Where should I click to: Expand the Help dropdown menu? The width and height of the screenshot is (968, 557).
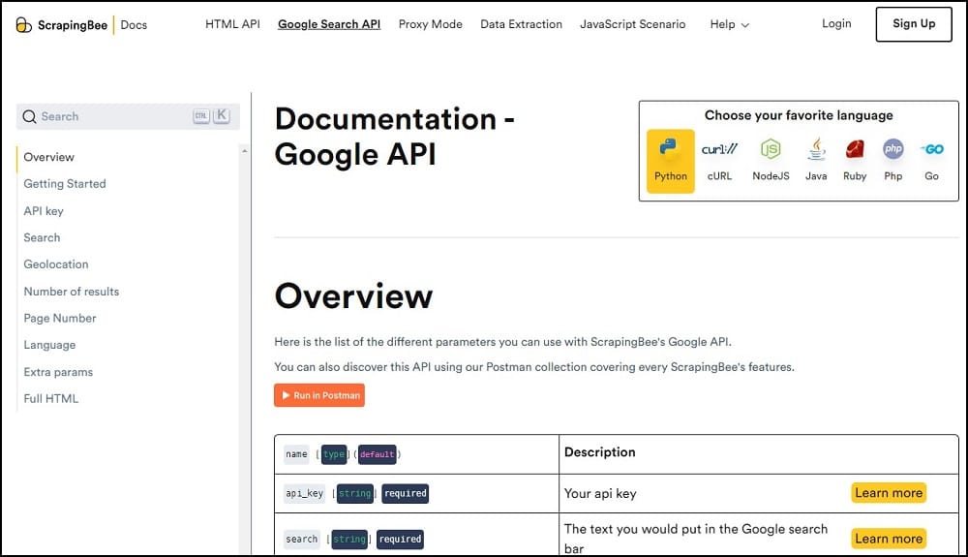click(729, 24)
